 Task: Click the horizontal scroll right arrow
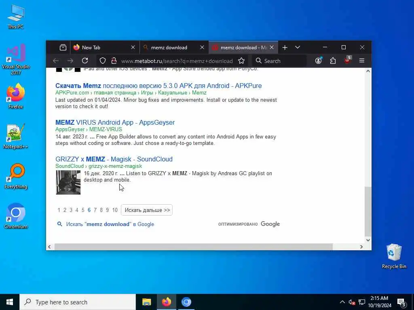pos(361,247)
